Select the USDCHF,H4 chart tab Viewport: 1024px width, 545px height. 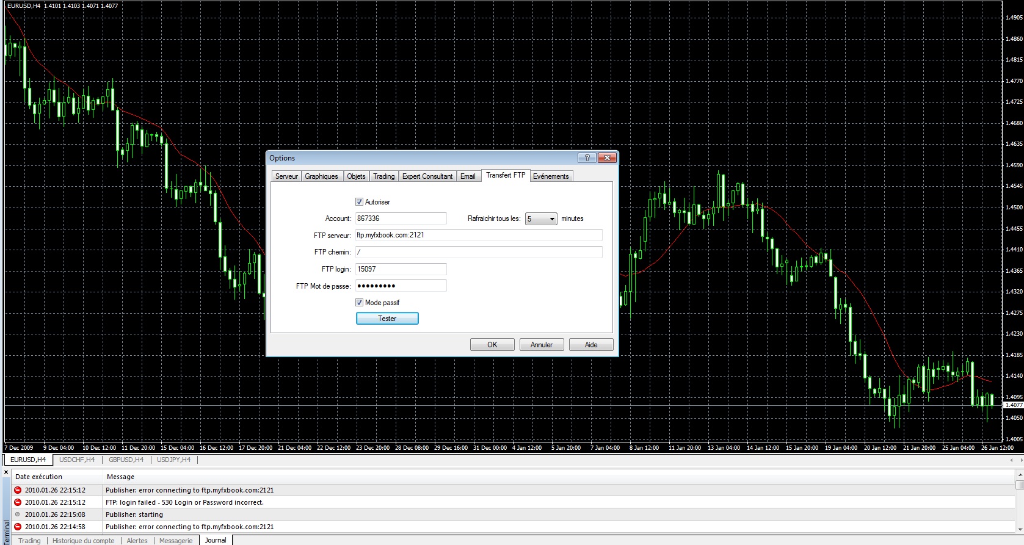point(77,460)
